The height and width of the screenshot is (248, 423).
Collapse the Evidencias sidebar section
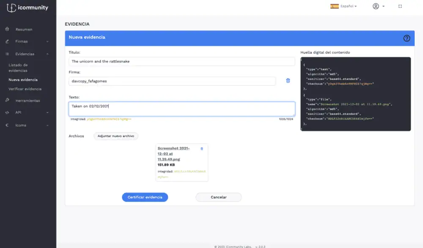27,54
